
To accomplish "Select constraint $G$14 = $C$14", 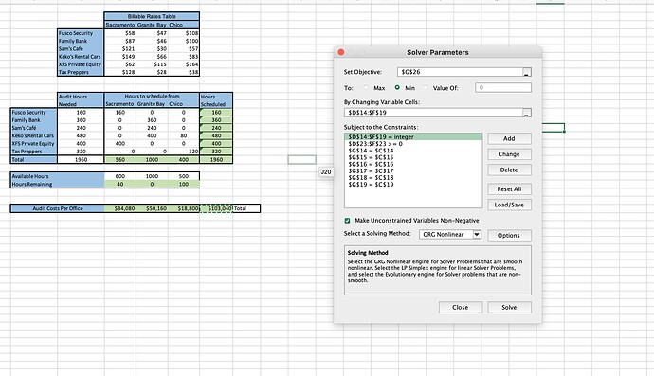I will point(413,151).
